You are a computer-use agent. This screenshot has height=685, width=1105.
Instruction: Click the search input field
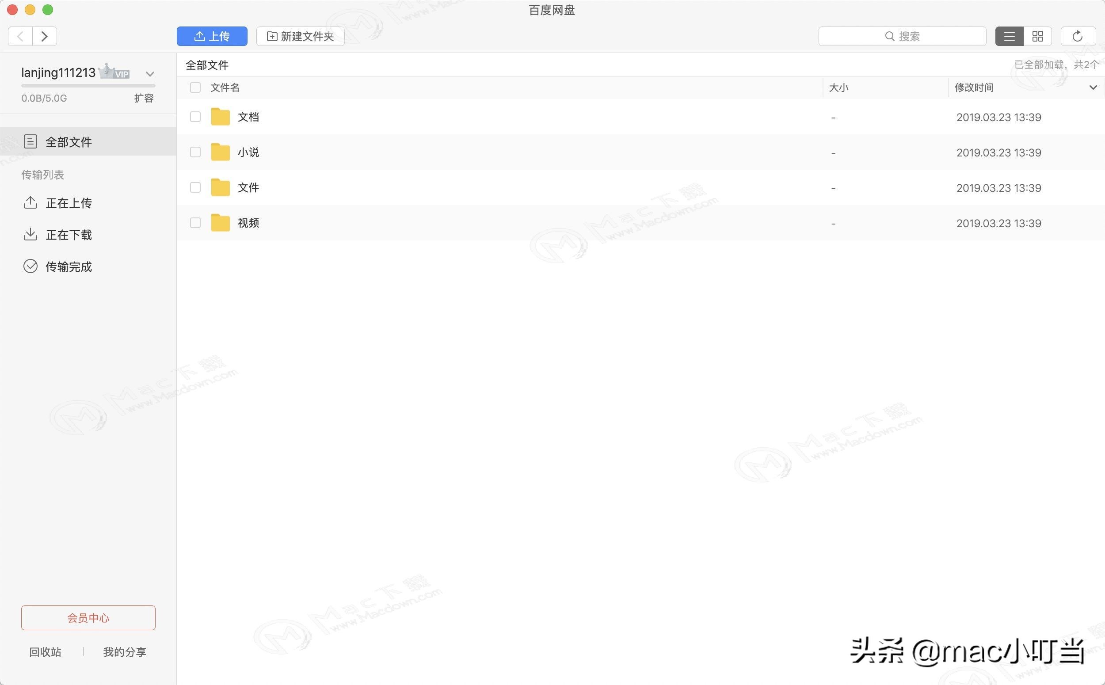click(x=902, y=36)
